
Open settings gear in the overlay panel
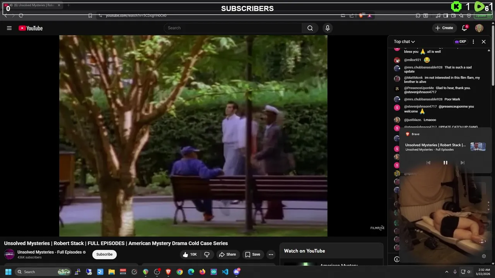tap(484, 256)
